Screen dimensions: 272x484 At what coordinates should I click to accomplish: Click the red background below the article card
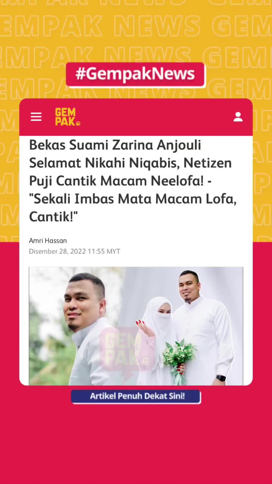(136, 442)
